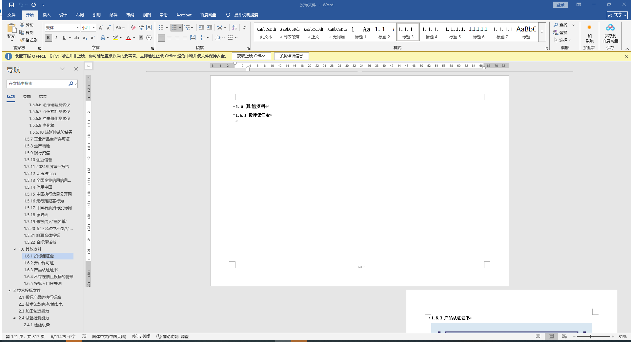Image resolution: width=631 pixels, height=342 pixels.
Task: Click the Save icon in quick access toolbar
Action: (11, 5)
